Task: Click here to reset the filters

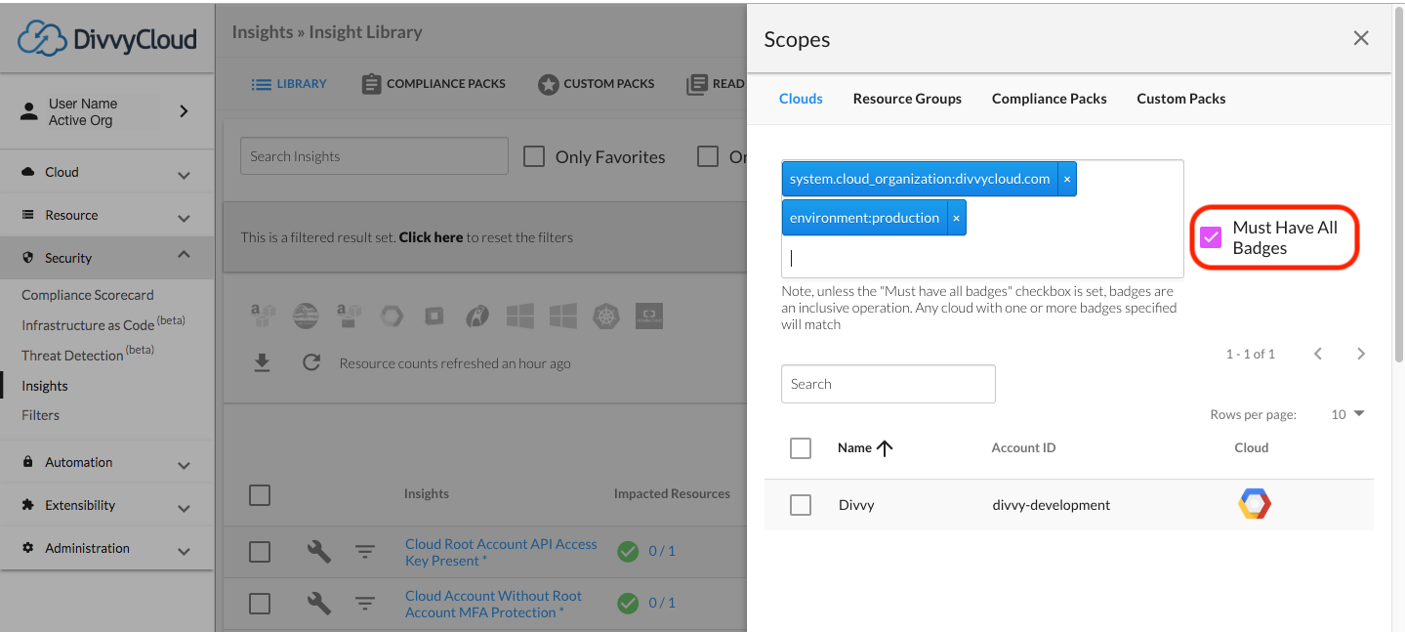Action: 431,237
